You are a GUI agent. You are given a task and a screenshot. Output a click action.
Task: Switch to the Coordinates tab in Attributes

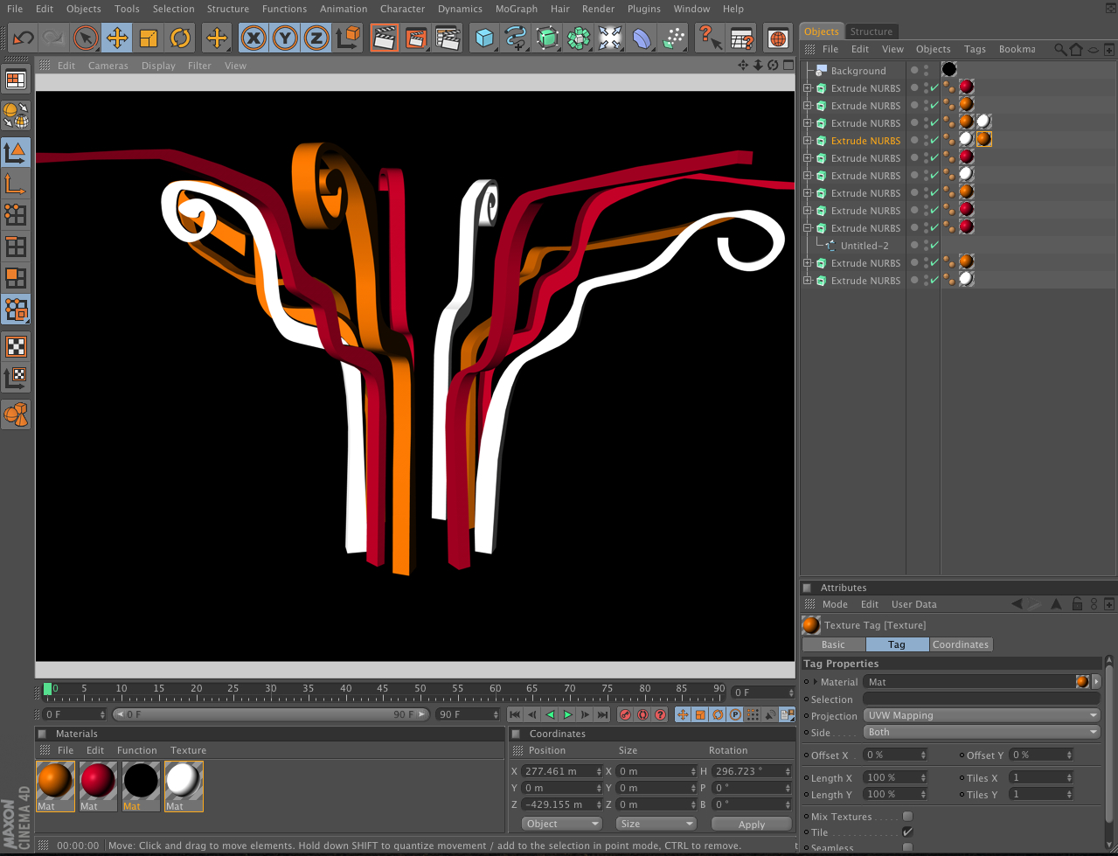(x=961, y=644)
